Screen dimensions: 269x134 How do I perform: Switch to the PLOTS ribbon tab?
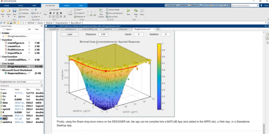coord(21,5)
